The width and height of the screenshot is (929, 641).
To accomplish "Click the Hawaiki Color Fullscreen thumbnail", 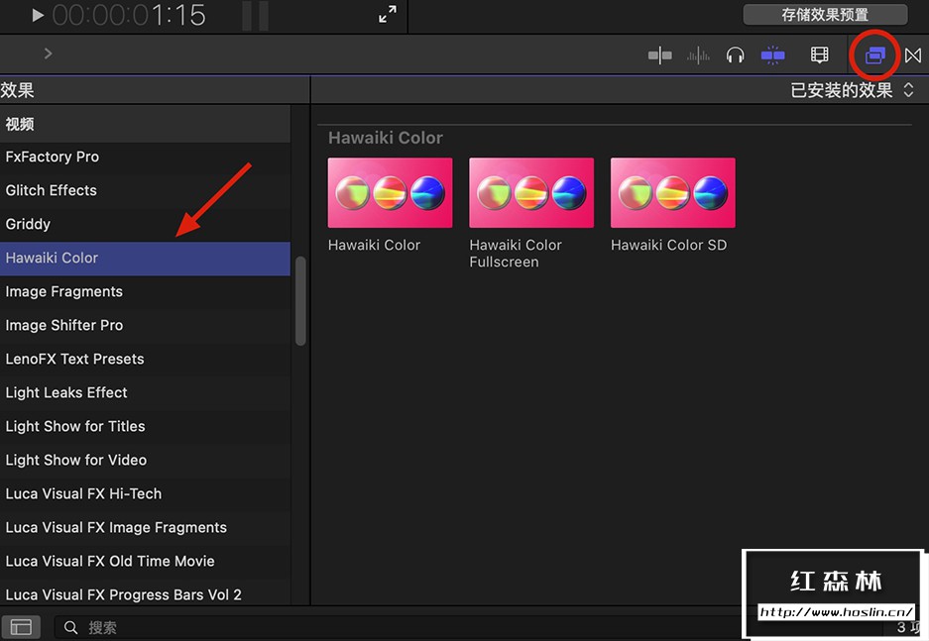I will (x=531, y=192).
